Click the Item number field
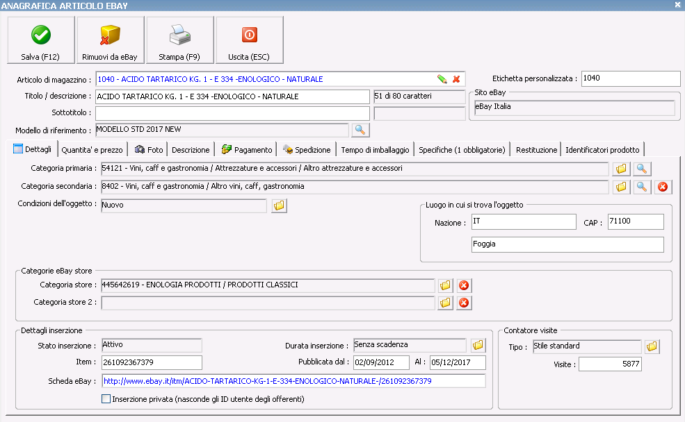Screen dimensions: 685x422 pos(152,362)
